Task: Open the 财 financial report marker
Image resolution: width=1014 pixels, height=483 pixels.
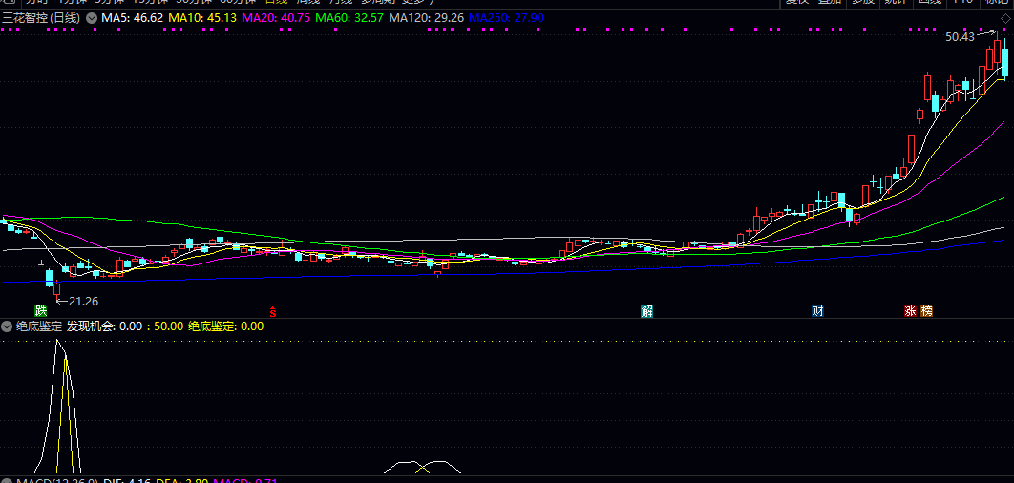Action: [x=817, y=310]
